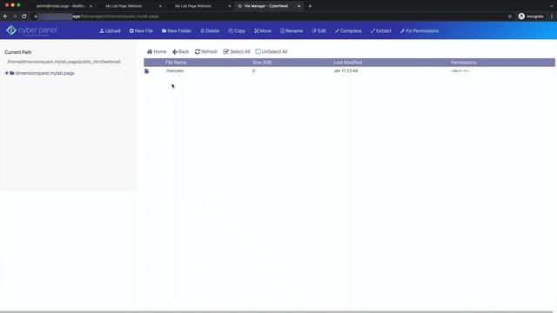Click the Extract toolbar button
557x313 pixels.
[x=381, y=31]
